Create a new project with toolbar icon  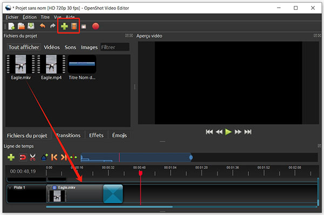[x=11, y=26]
